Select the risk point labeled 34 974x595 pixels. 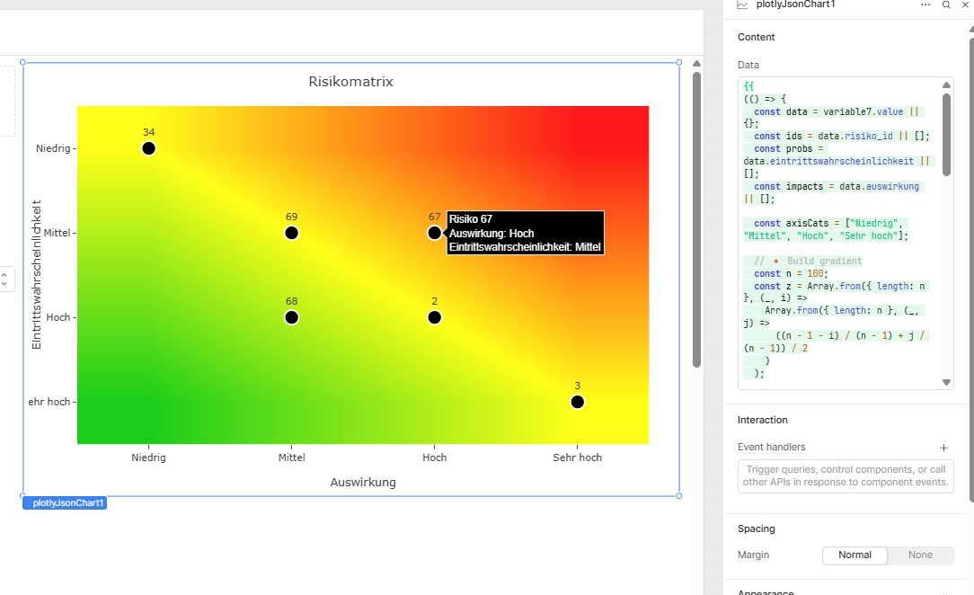(148, 148)
